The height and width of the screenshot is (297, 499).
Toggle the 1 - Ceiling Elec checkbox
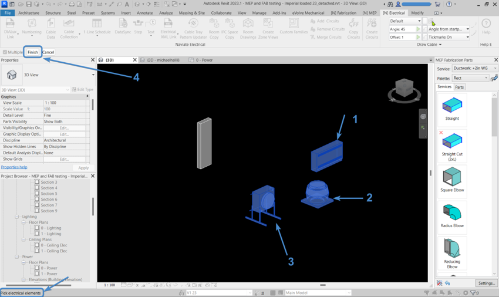pos(37,251)
